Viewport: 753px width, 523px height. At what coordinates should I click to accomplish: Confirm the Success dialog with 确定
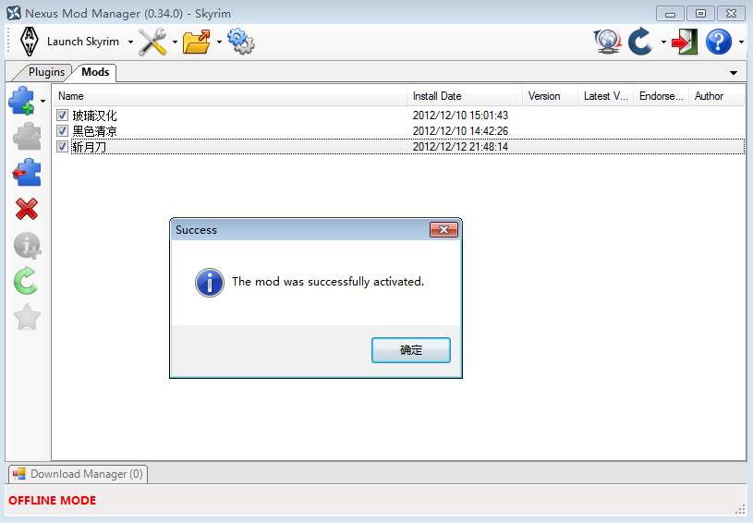pos(411,350)
